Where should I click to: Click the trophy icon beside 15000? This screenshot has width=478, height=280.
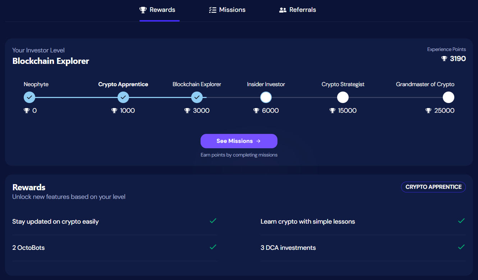332,111
